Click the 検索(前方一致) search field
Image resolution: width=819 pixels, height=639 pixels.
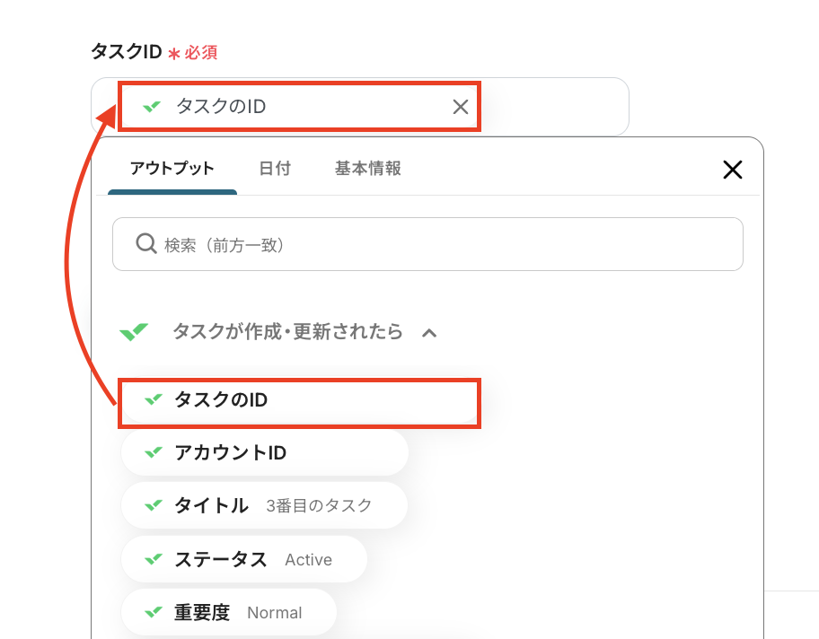point(427,244)
